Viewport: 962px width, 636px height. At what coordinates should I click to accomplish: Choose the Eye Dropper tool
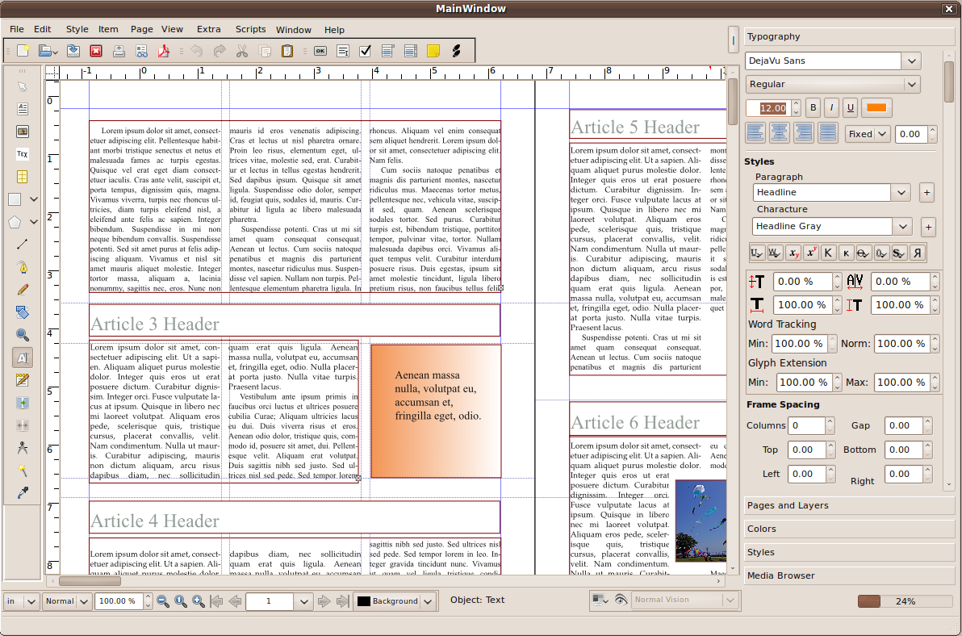[x=23, y=493]
